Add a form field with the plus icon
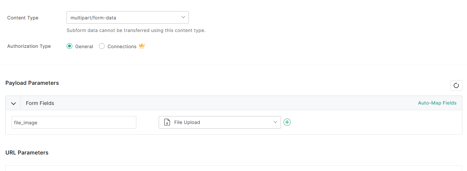 tap(287, 122)
